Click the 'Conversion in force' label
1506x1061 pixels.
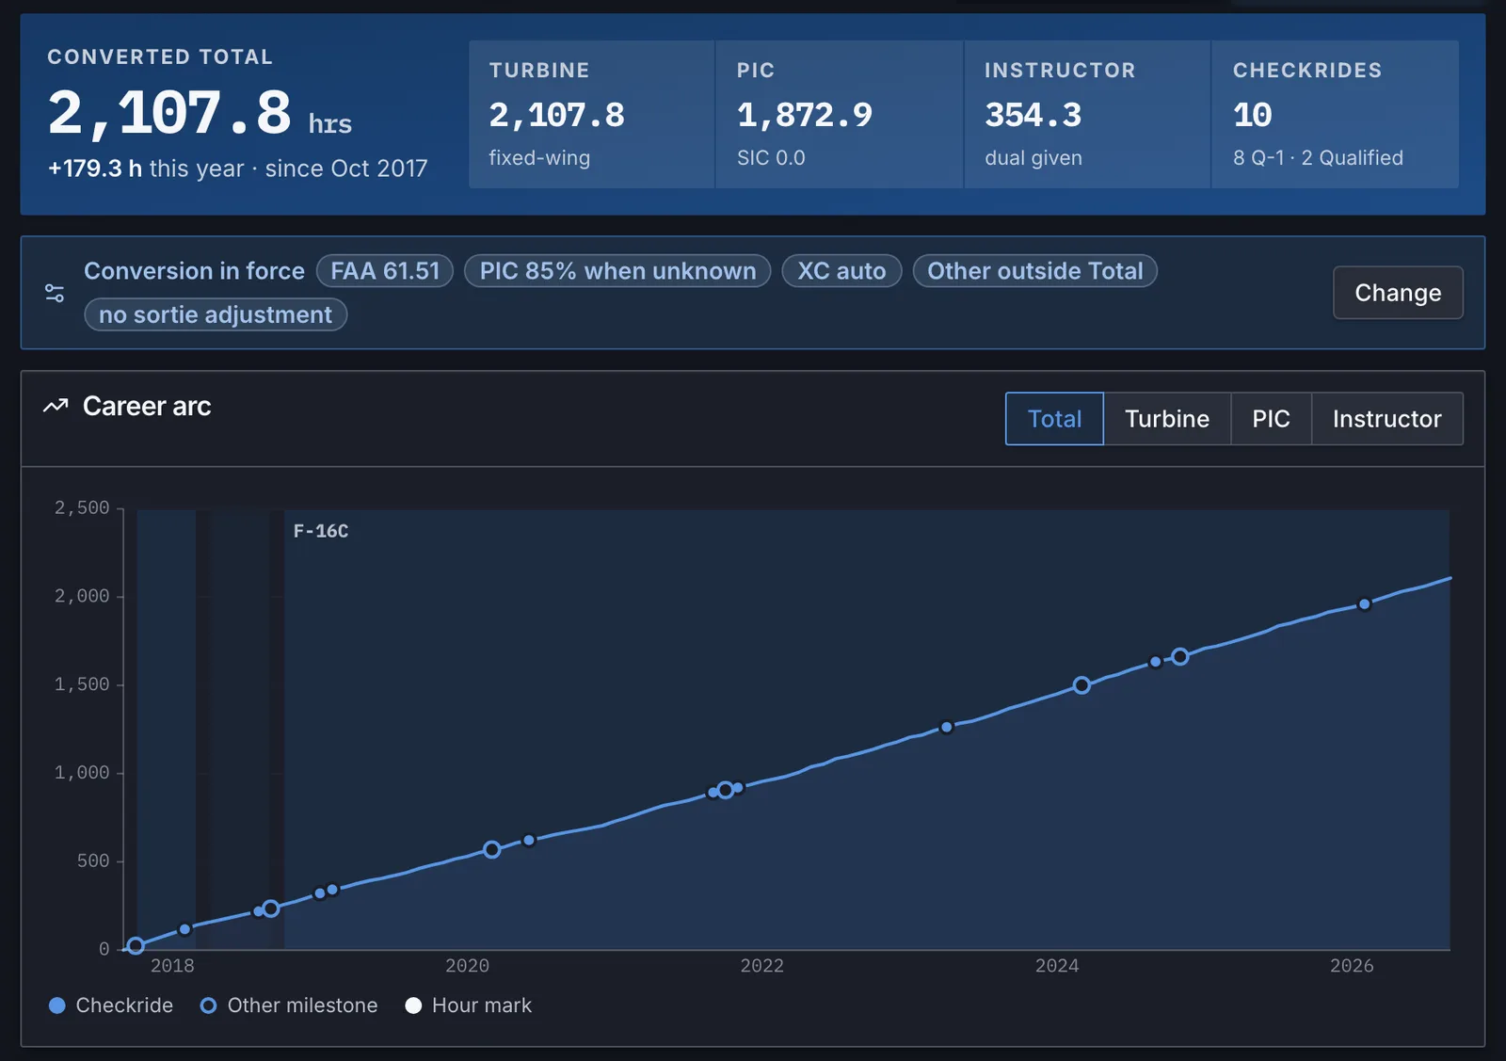194,271
